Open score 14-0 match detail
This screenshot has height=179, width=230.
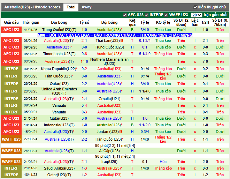coord(84,61)
